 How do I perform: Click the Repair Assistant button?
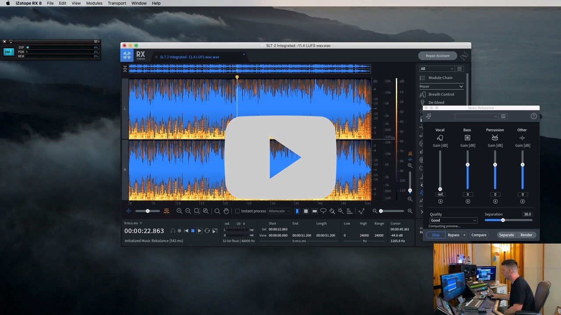click(437, 56)
